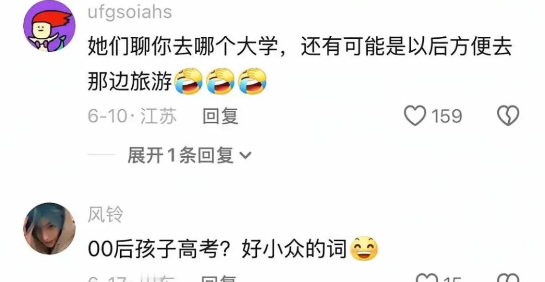
Task: Tap the first crying-laughing emoji
Action: point(188,81)
